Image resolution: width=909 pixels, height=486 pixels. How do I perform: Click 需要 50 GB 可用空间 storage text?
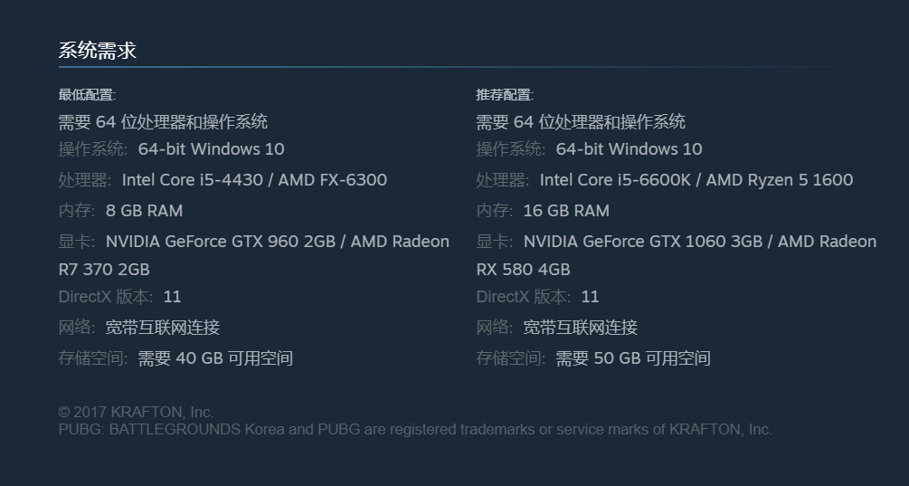coord(633,358)
